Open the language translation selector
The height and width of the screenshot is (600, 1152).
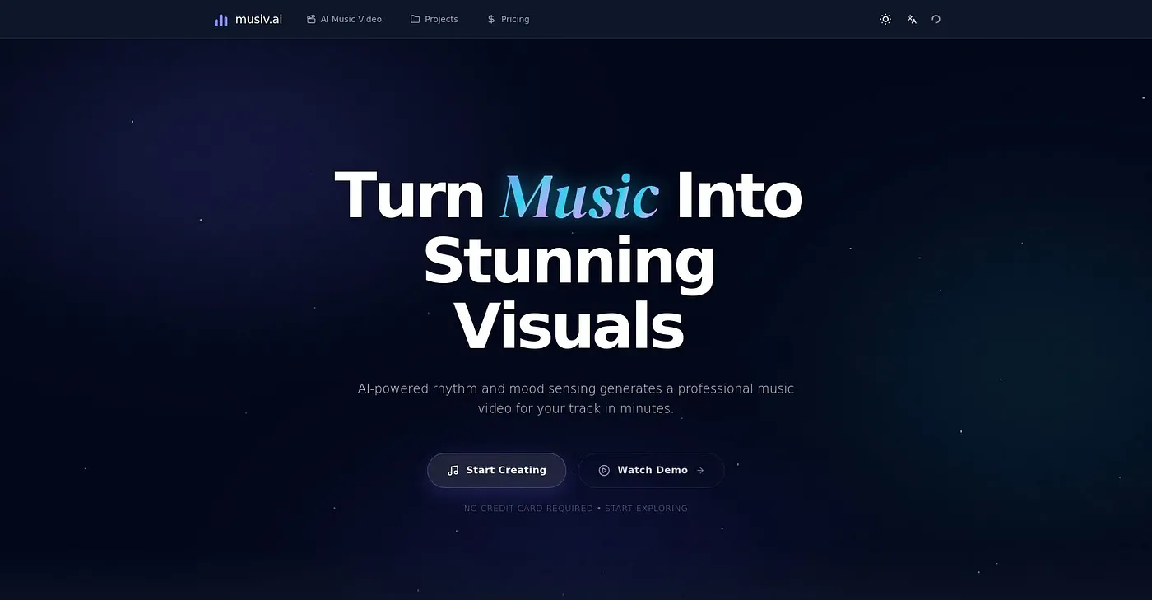coord(912,19)
